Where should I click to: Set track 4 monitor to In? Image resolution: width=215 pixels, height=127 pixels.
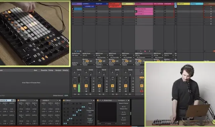[x=110, y=61]
